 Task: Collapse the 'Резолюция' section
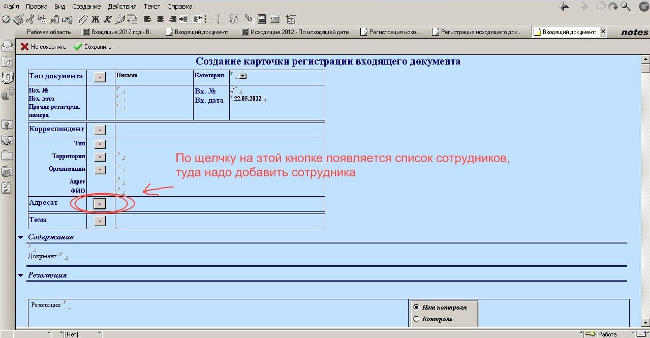21,275
